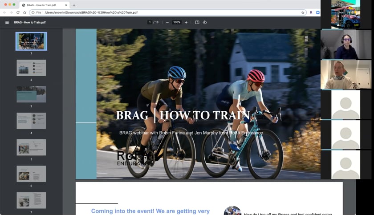Select page 1 thumbnail
Screen dimensions: 374x215
(x=31, y=41)
